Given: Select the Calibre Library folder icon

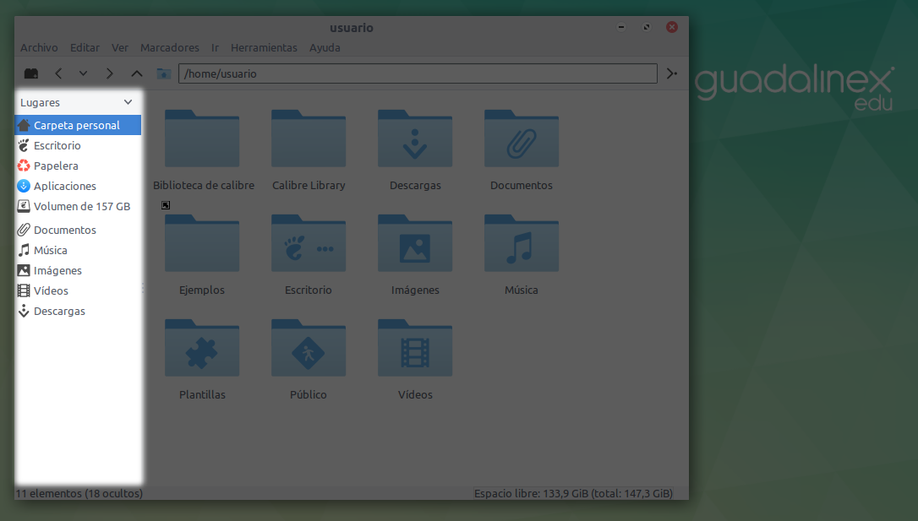Looking at the screenshot, I should click(309, 138).
